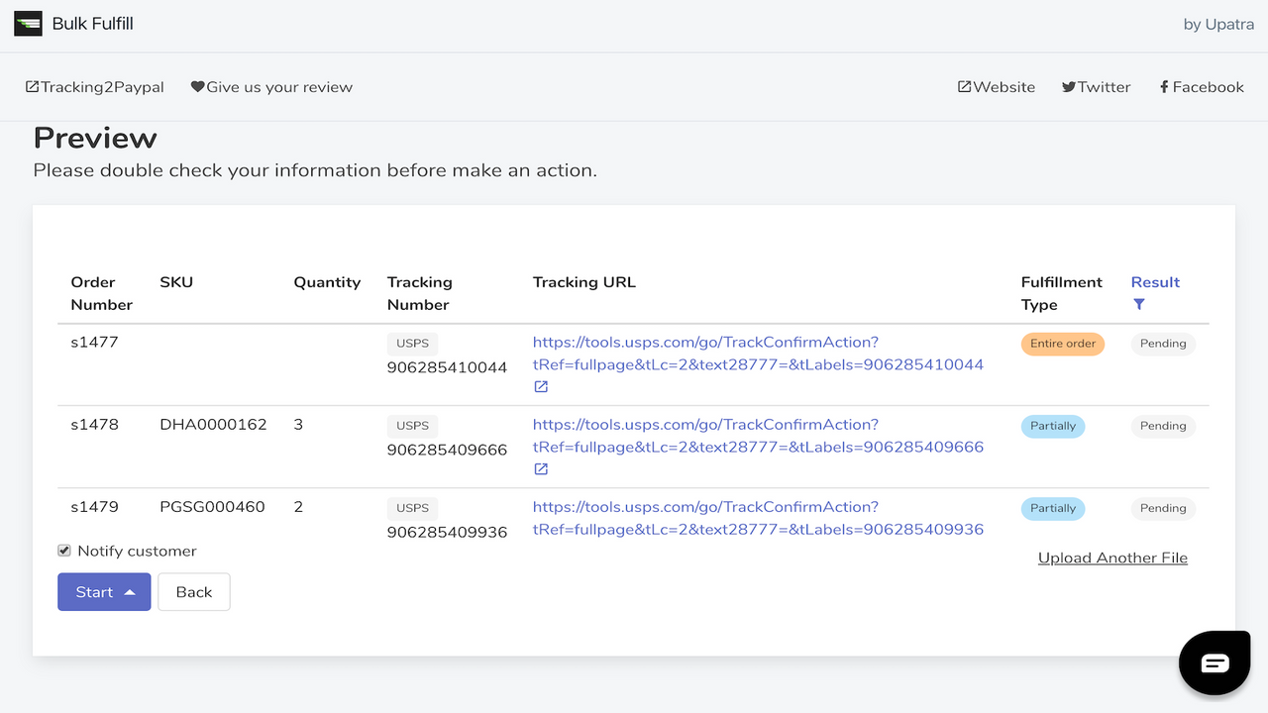Screen dimensions: 1268x713
Task: Select order number s1478 cell
Action: pyautogui.click(x=94, y=425)
